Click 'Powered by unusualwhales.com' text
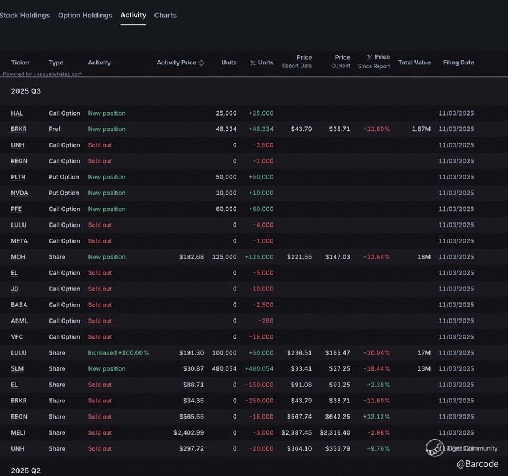This screenshot has width=508, height=476. coord(42,74)
